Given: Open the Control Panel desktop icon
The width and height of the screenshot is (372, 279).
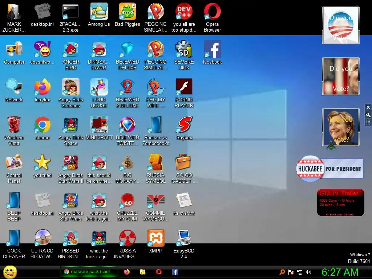Looking at the screenshot, I should [x=14, y=169].
